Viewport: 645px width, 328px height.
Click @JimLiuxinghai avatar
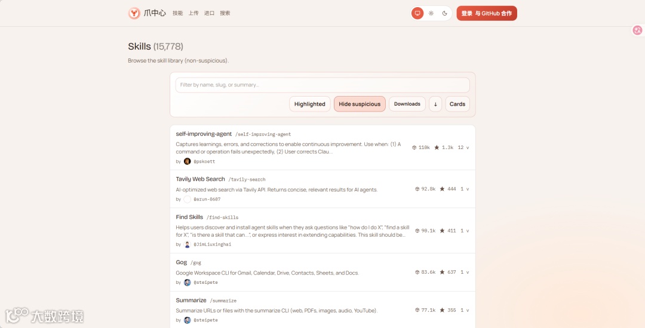(187, 245)
